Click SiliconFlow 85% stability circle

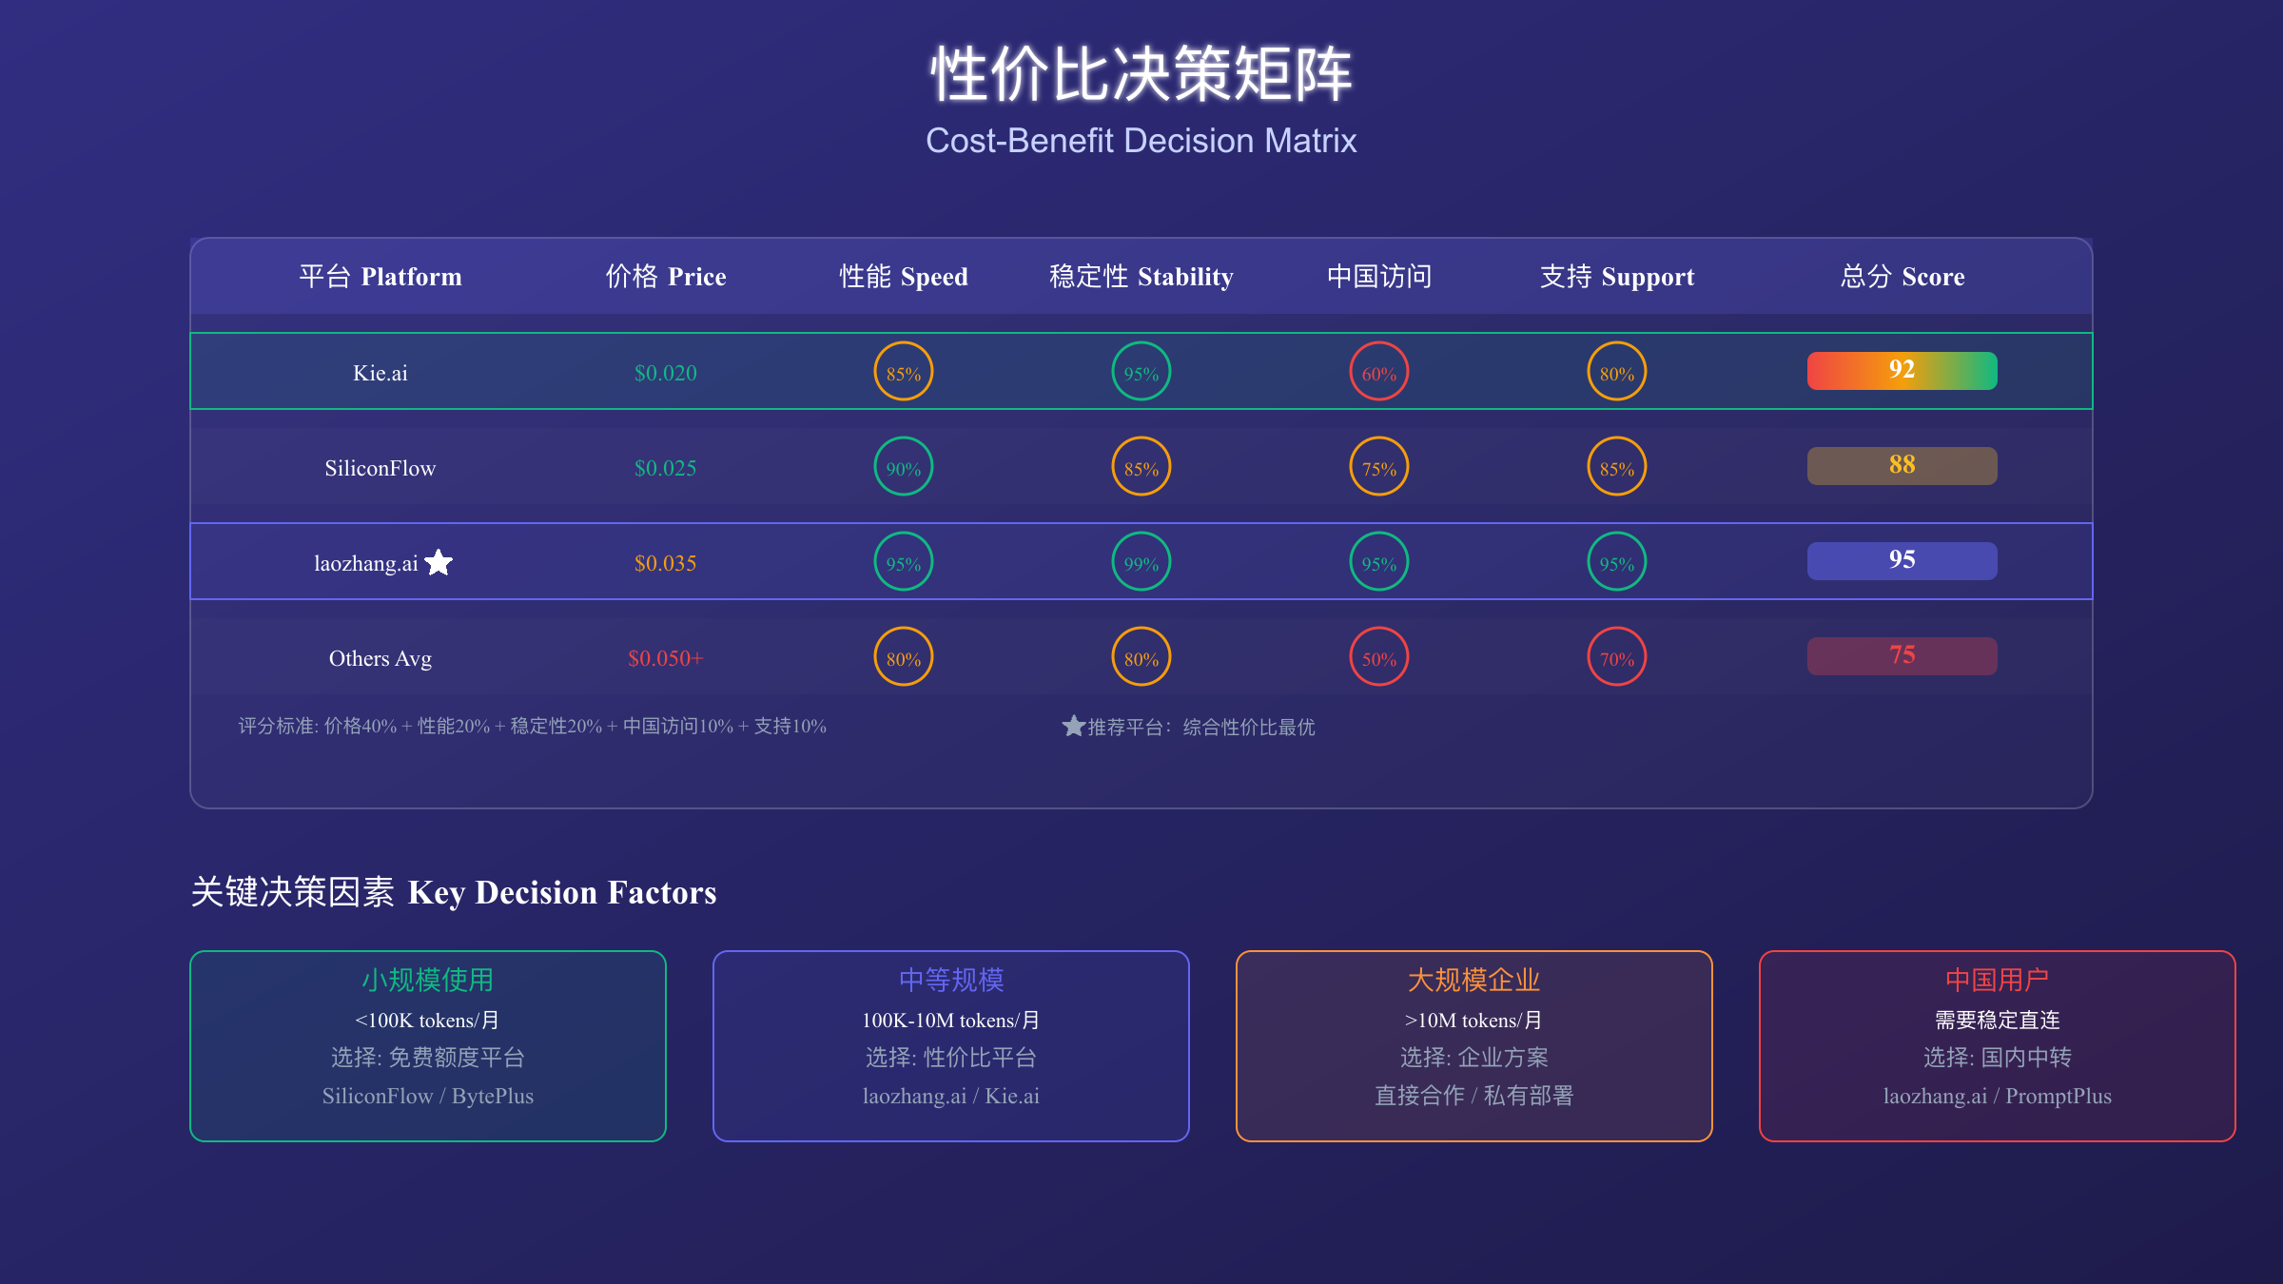(1141, 466)
